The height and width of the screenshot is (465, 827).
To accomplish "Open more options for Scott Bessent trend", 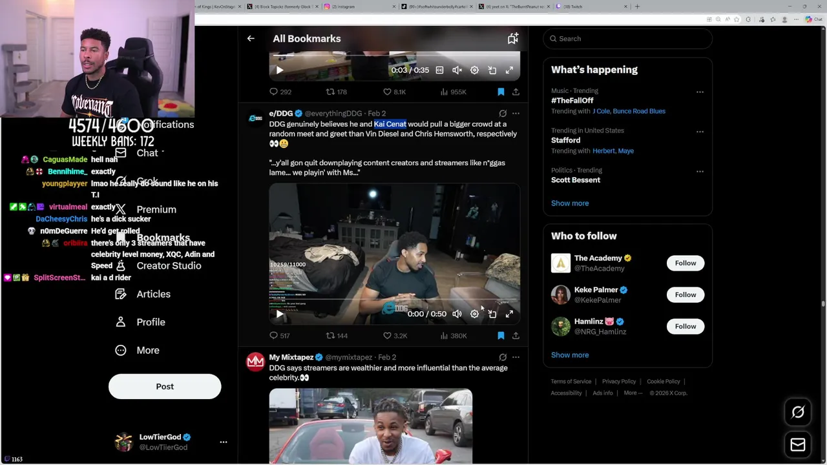I will pos(700,171).
